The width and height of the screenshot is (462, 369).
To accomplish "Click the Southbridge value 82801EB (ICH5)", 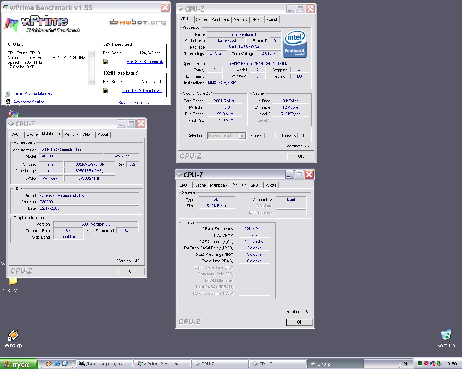I will [x=90, y=171].
